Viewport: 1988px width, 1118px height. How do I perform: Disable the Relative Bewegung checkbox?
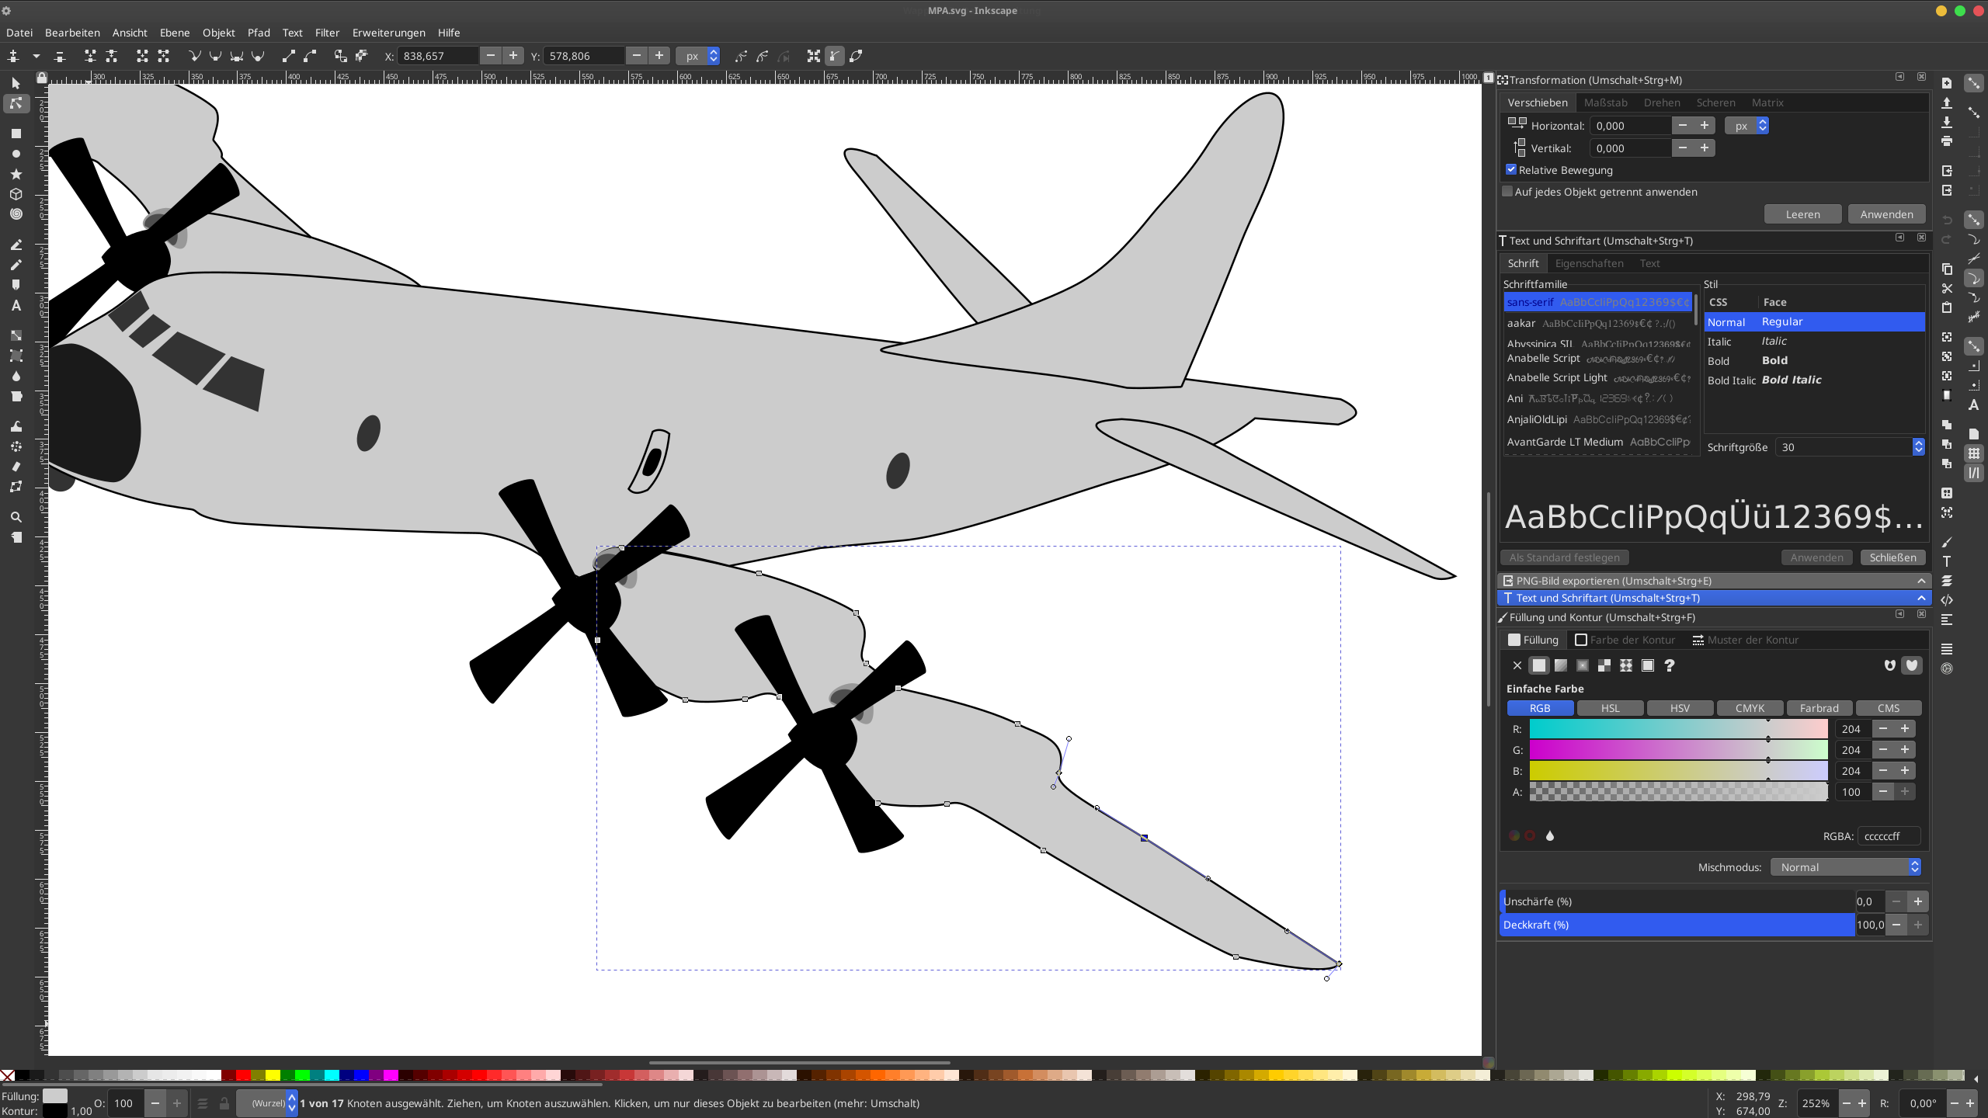[x=1511, y=169]
